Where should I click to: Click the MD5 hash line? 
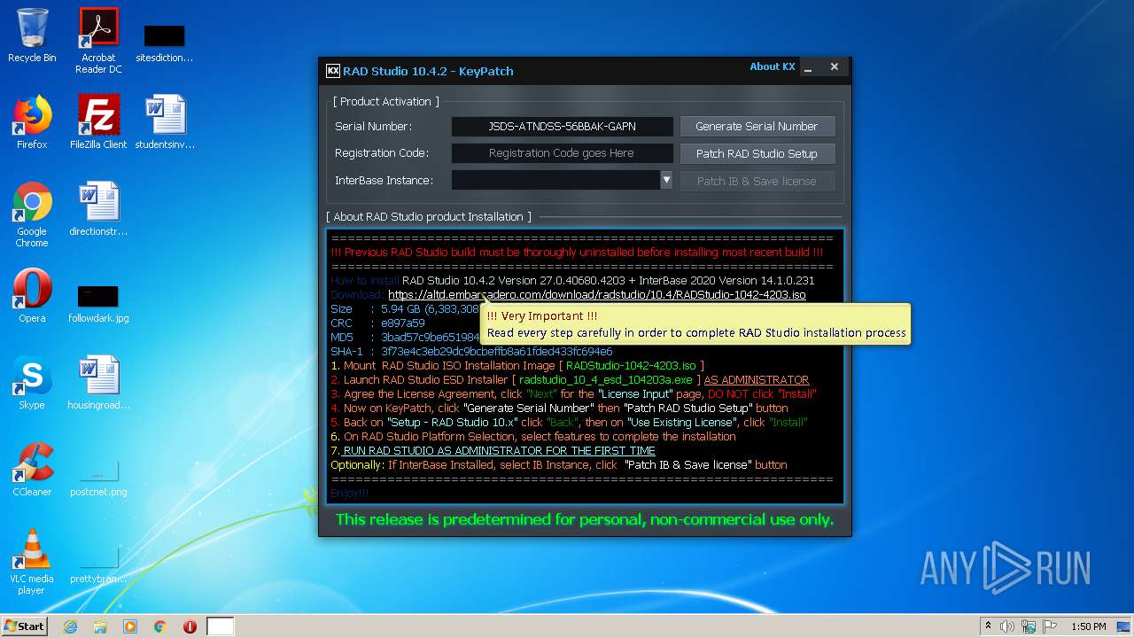pyautogui.click(x=405, y=338)
